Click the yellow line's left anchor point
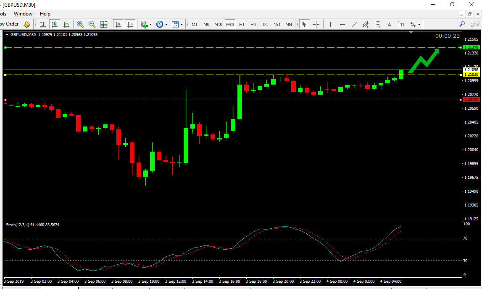The image size is (482, 289). coord(5,75)
